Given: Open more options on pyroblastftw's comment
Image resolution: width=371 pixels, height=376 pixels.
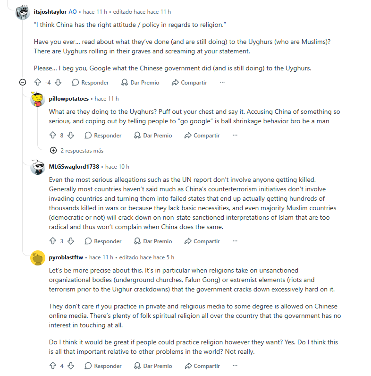Looking at the screenshot, I should tap(235, 366).
